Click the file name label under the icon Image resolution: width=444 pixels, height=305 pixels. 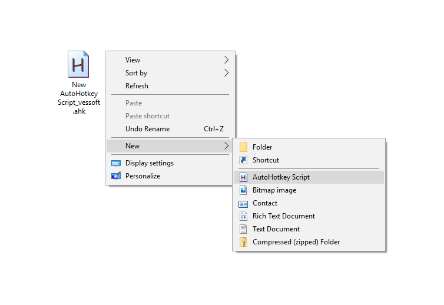pos(79,98)
